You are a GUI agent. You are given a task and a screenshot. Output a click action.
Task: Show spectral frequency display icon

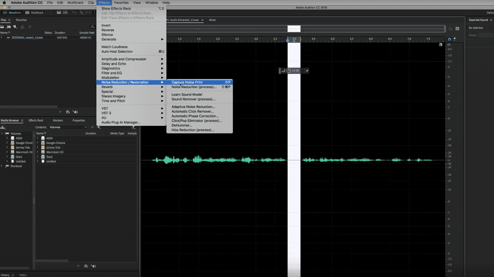[x=59, y=13]
